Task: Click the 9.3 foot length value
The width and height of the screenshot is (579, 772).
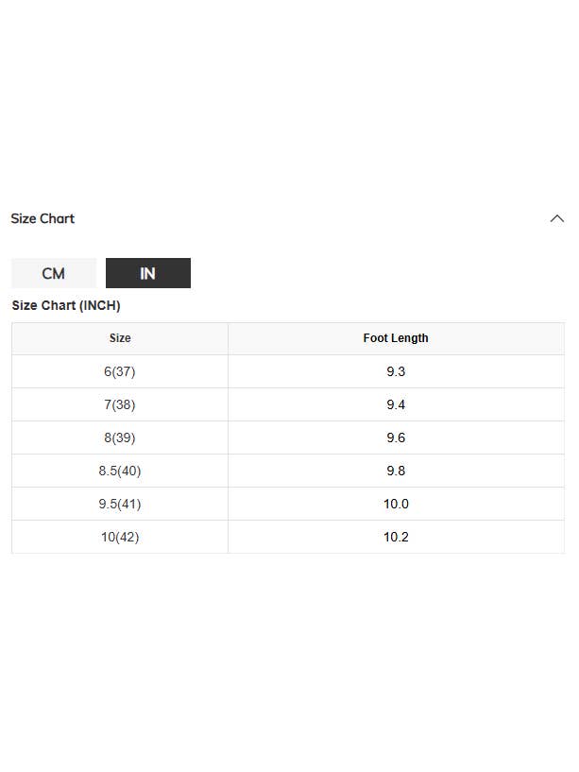Action: coord(396,371)
